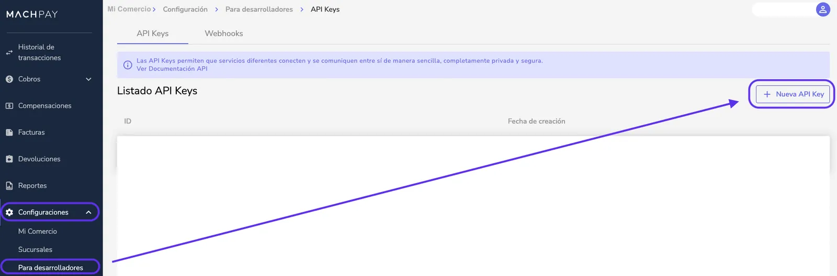Click the transactions swap-arrows icon
837x276 pixels.
[9, 52]
